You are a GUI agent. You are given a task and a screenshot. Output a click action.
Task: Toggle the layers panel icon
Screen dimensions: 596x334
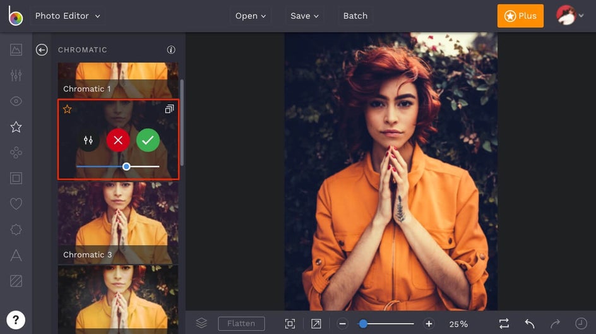(x=201, y=323)
